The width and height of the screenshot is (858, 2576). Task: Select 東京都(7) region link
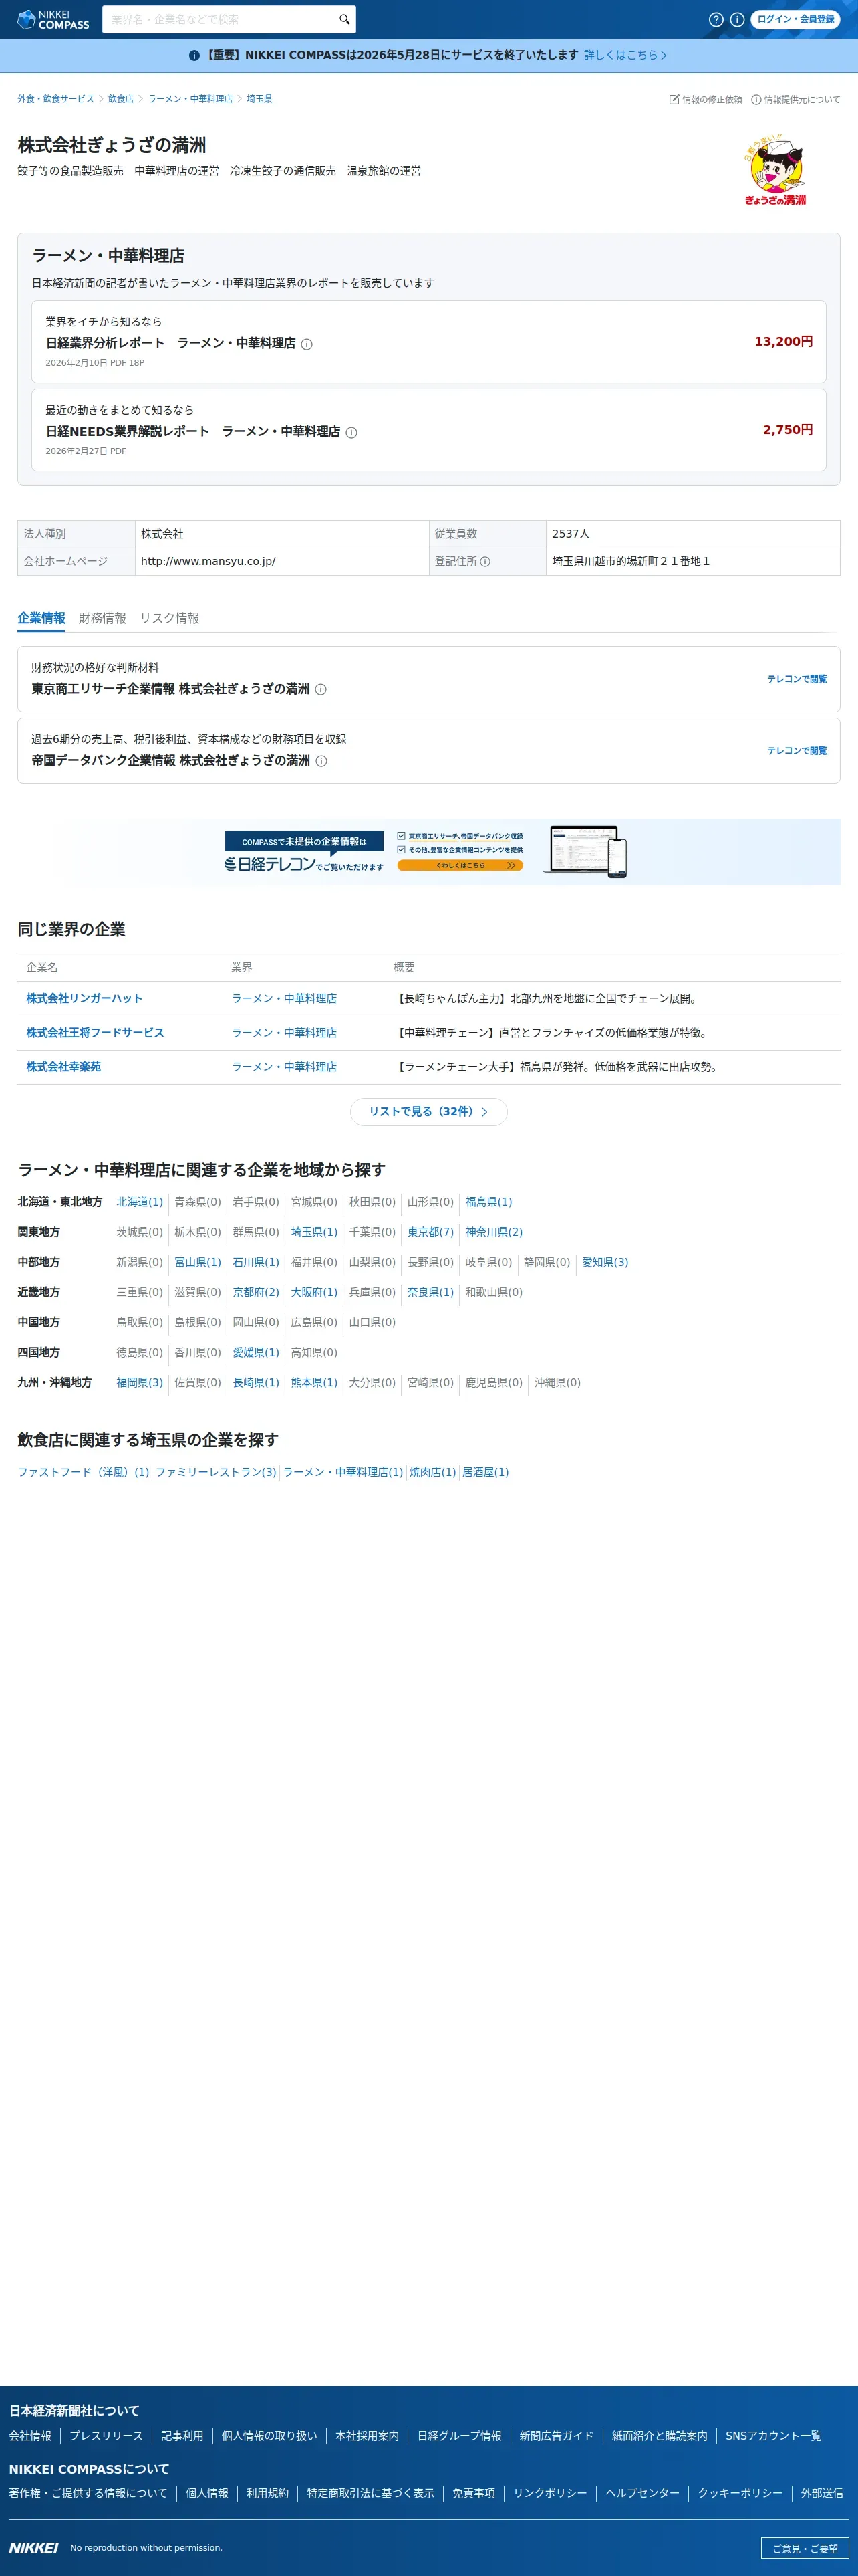(x=430, y=1232)
